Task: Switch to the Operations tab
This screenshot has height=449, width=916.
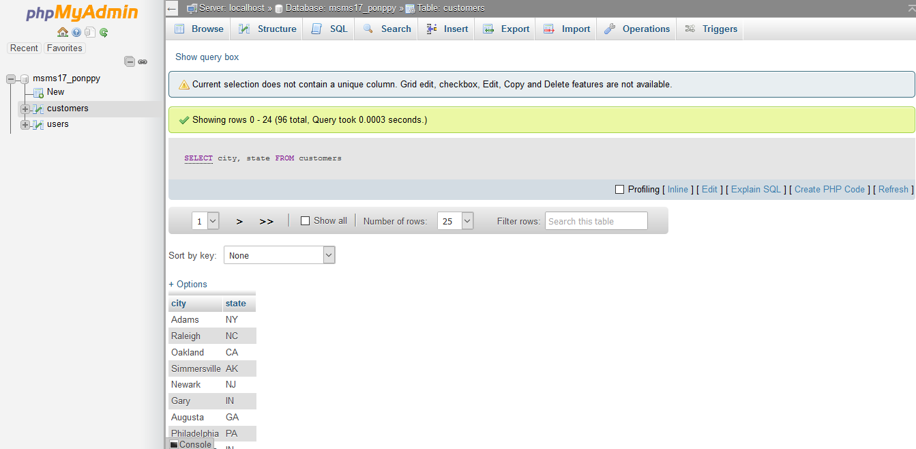Action: pos(637,29)
